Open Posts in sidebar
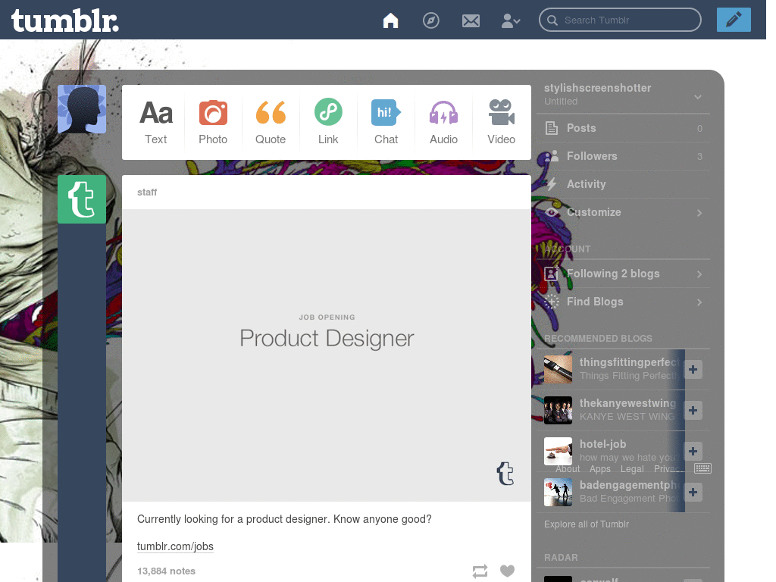The width and height of the screenshot is (776, 582). pyautogui.click(x=623, y=128)
